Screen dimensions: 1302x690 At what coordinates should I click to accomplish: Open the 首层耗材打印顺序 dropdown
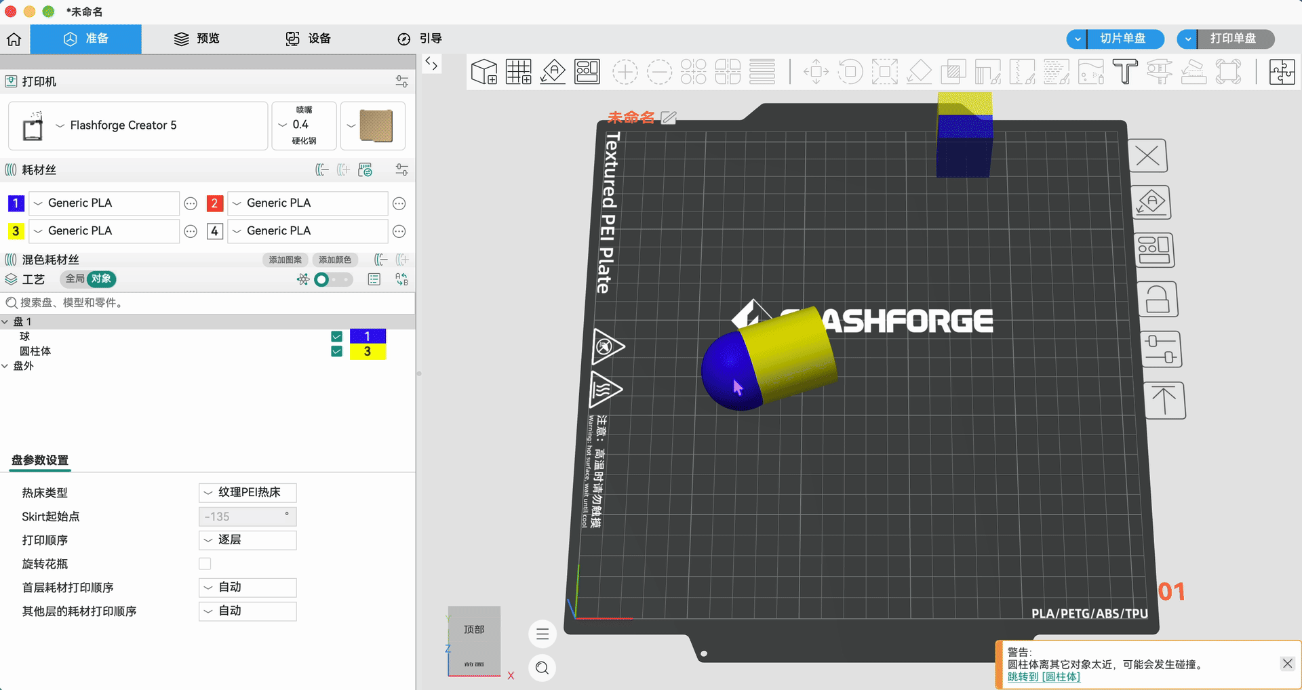[x=248, y=588]
